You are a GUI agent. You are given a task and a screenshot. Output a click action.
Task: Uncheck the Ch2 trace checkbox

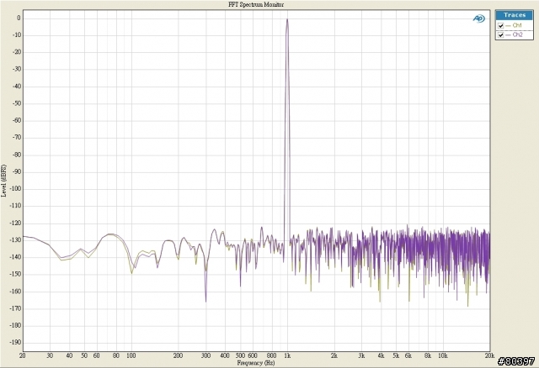coord(501,35)
